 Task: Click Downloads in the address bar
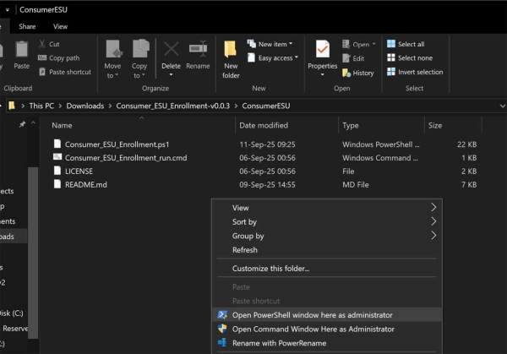(85, 106)
